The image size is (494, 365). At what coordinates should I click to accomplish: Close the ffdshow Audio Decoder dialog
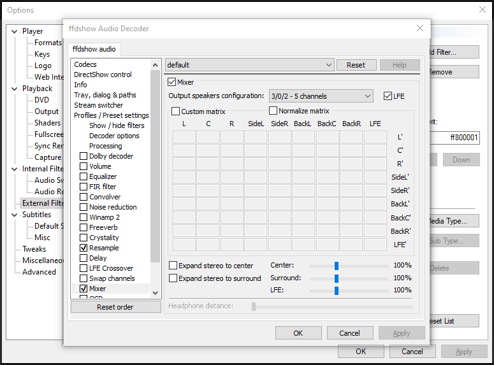tap(420, 28)
